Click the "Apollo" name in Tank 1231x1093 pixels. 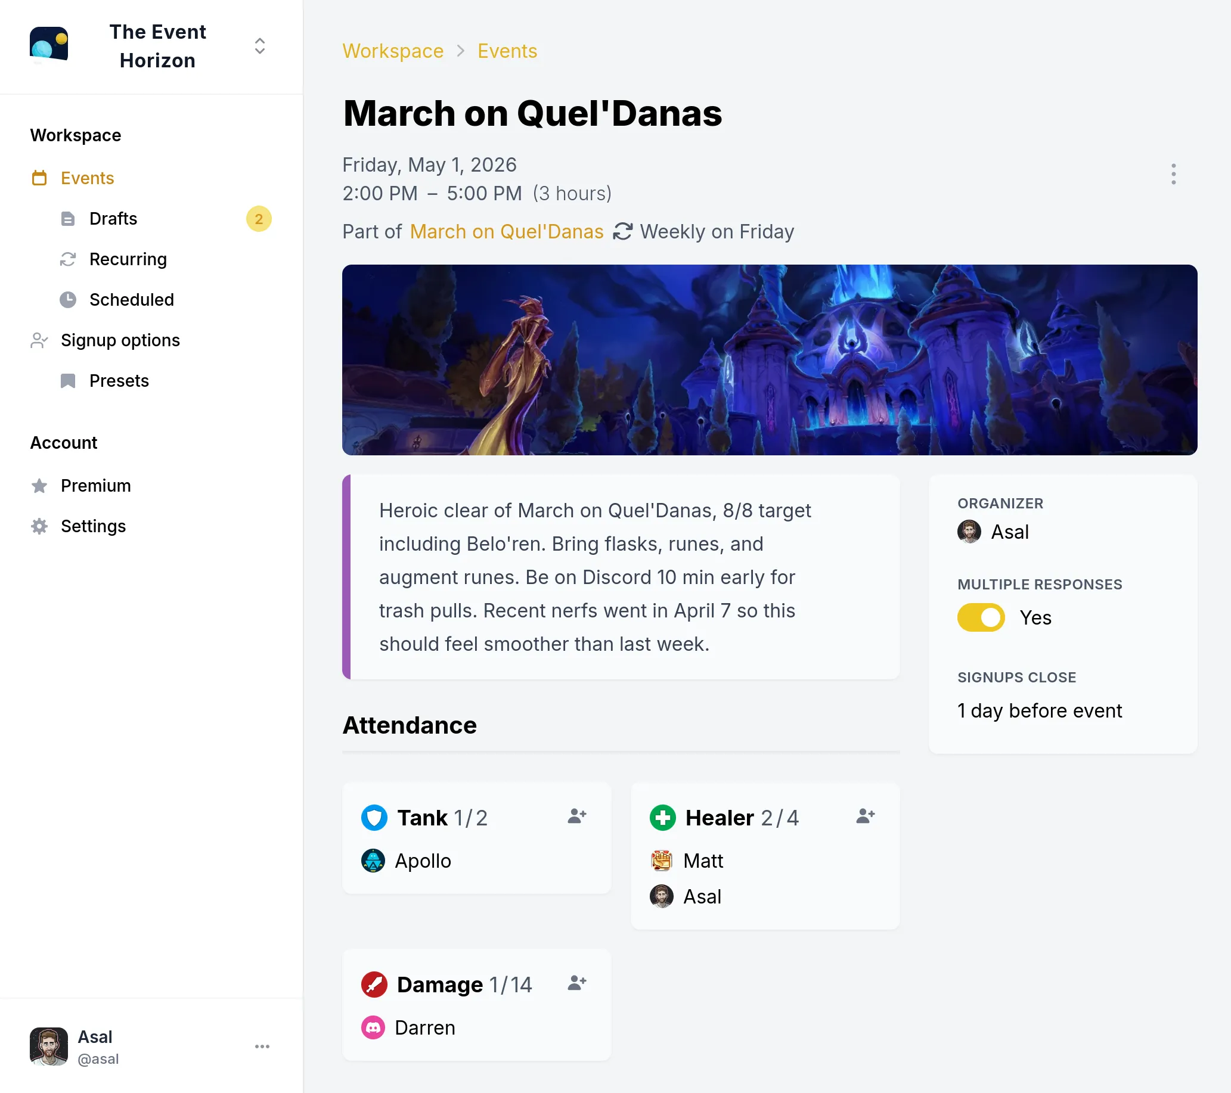[x=423, y=861]
